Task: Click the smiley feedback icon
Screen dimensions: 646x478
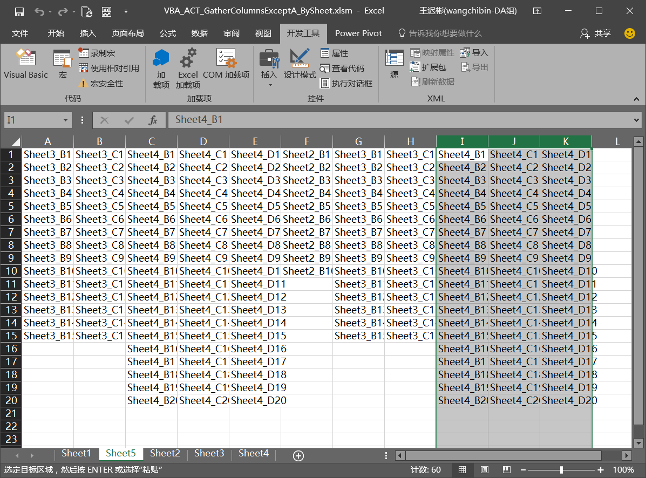Action: click(x=630, y=33)
